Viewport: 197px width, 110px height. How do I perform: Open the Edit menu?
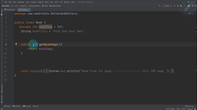pos(10,2)
